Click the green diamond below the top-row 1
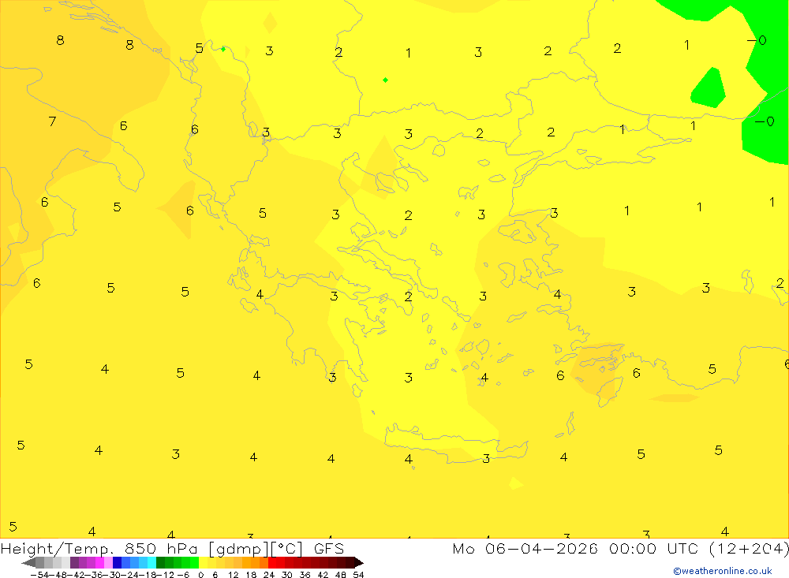 [385, 80]
